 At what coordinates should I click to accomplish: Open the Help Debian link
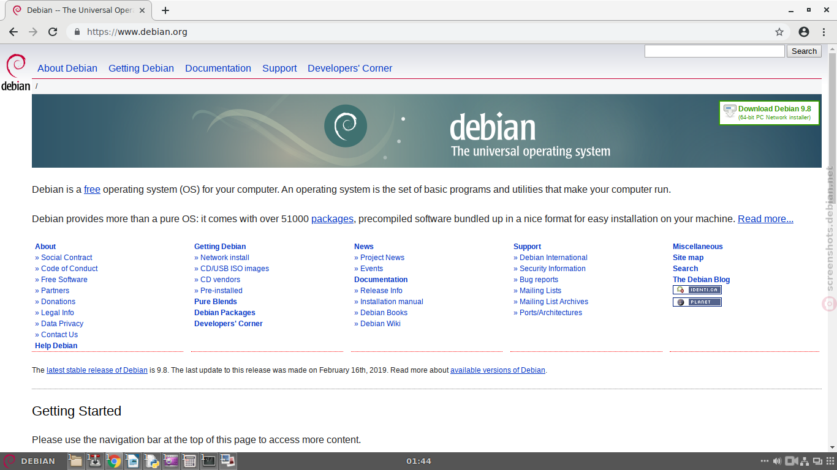pyautogui.click(x=56, y=346)
